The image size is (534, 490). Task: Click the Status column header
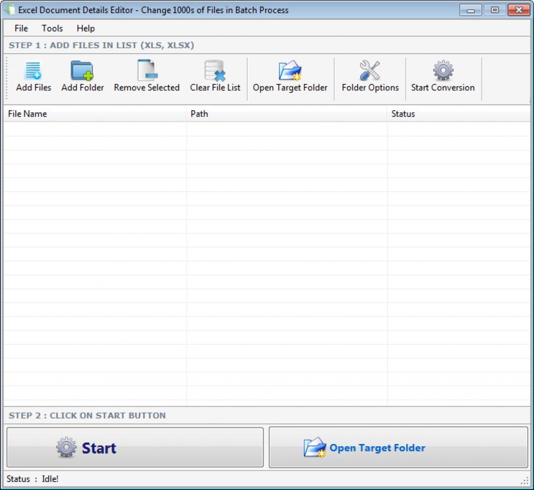(458, 114)
